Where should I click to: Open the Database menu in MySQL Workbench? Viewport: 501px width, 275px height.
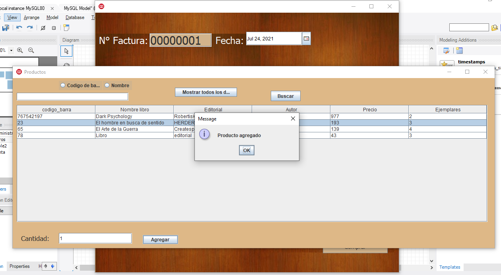75,17
